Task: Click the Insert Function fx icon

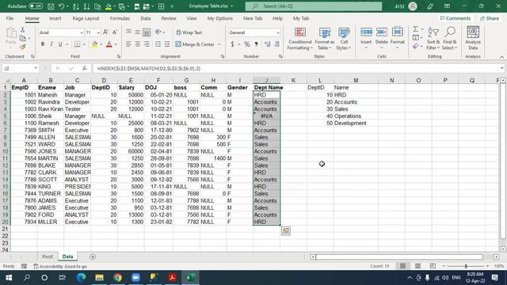Action: tap(85, 69)
